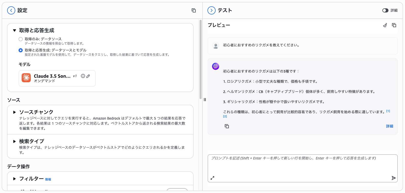Collapse the 取得と応答生成 section
This screenshot has width=405, height=193.
(15, 30)
